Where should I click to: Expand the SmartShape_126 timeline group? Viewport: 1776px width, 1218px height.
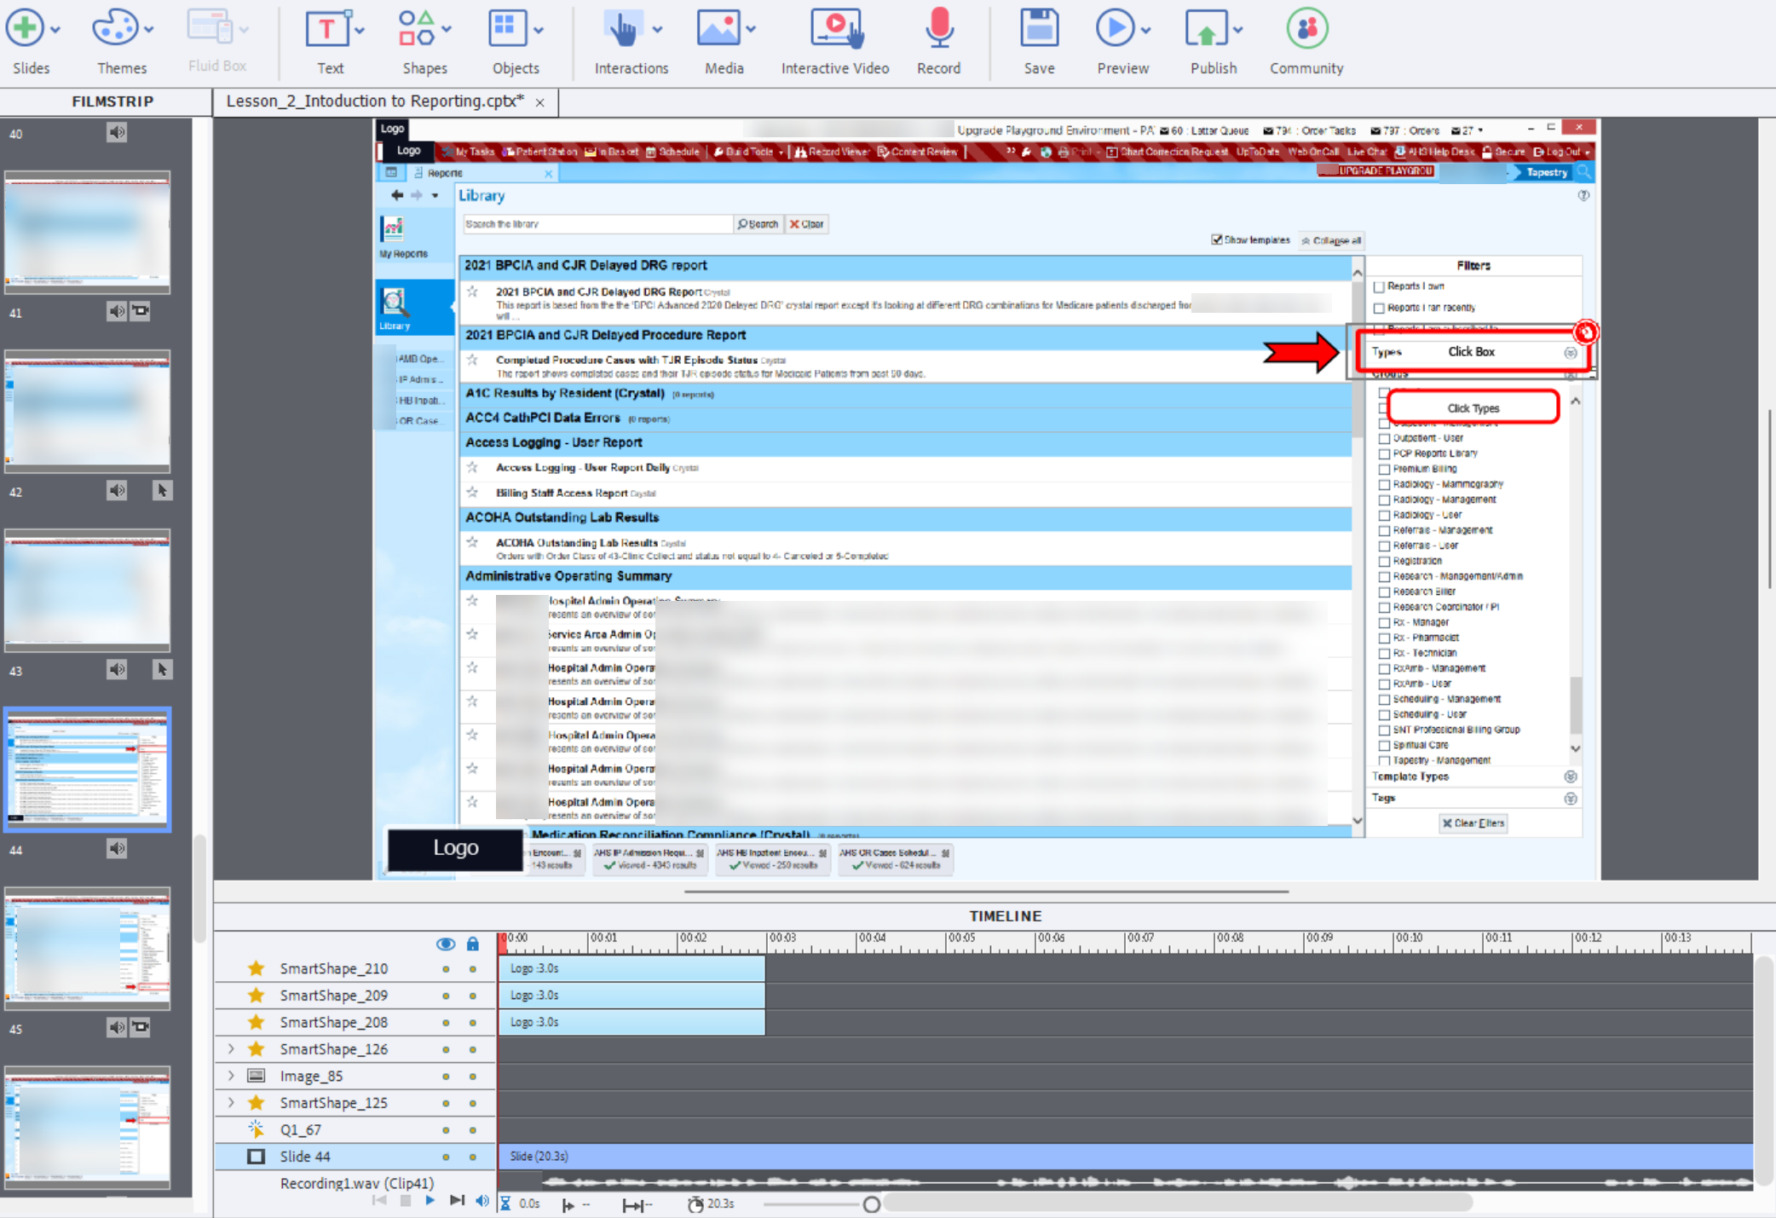231,1049
